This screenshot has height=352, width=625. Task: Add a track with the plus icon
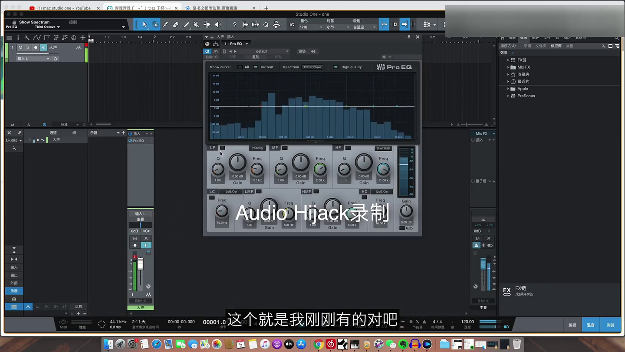tap(83, 38)
